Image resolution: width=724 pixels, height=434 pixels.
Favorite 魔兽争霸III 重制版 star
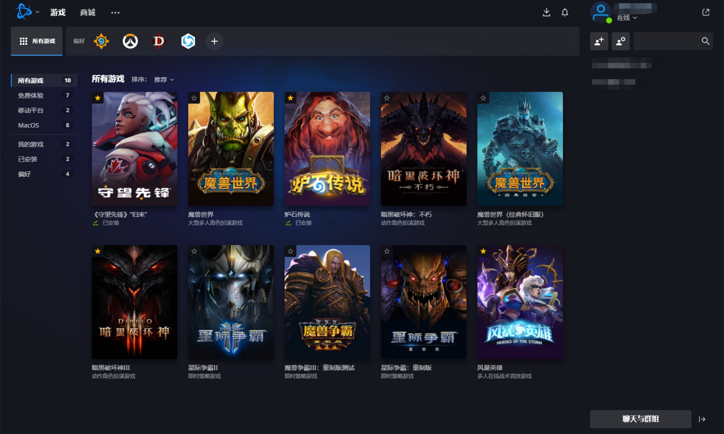pyautogui.click(x=291, y=251)
